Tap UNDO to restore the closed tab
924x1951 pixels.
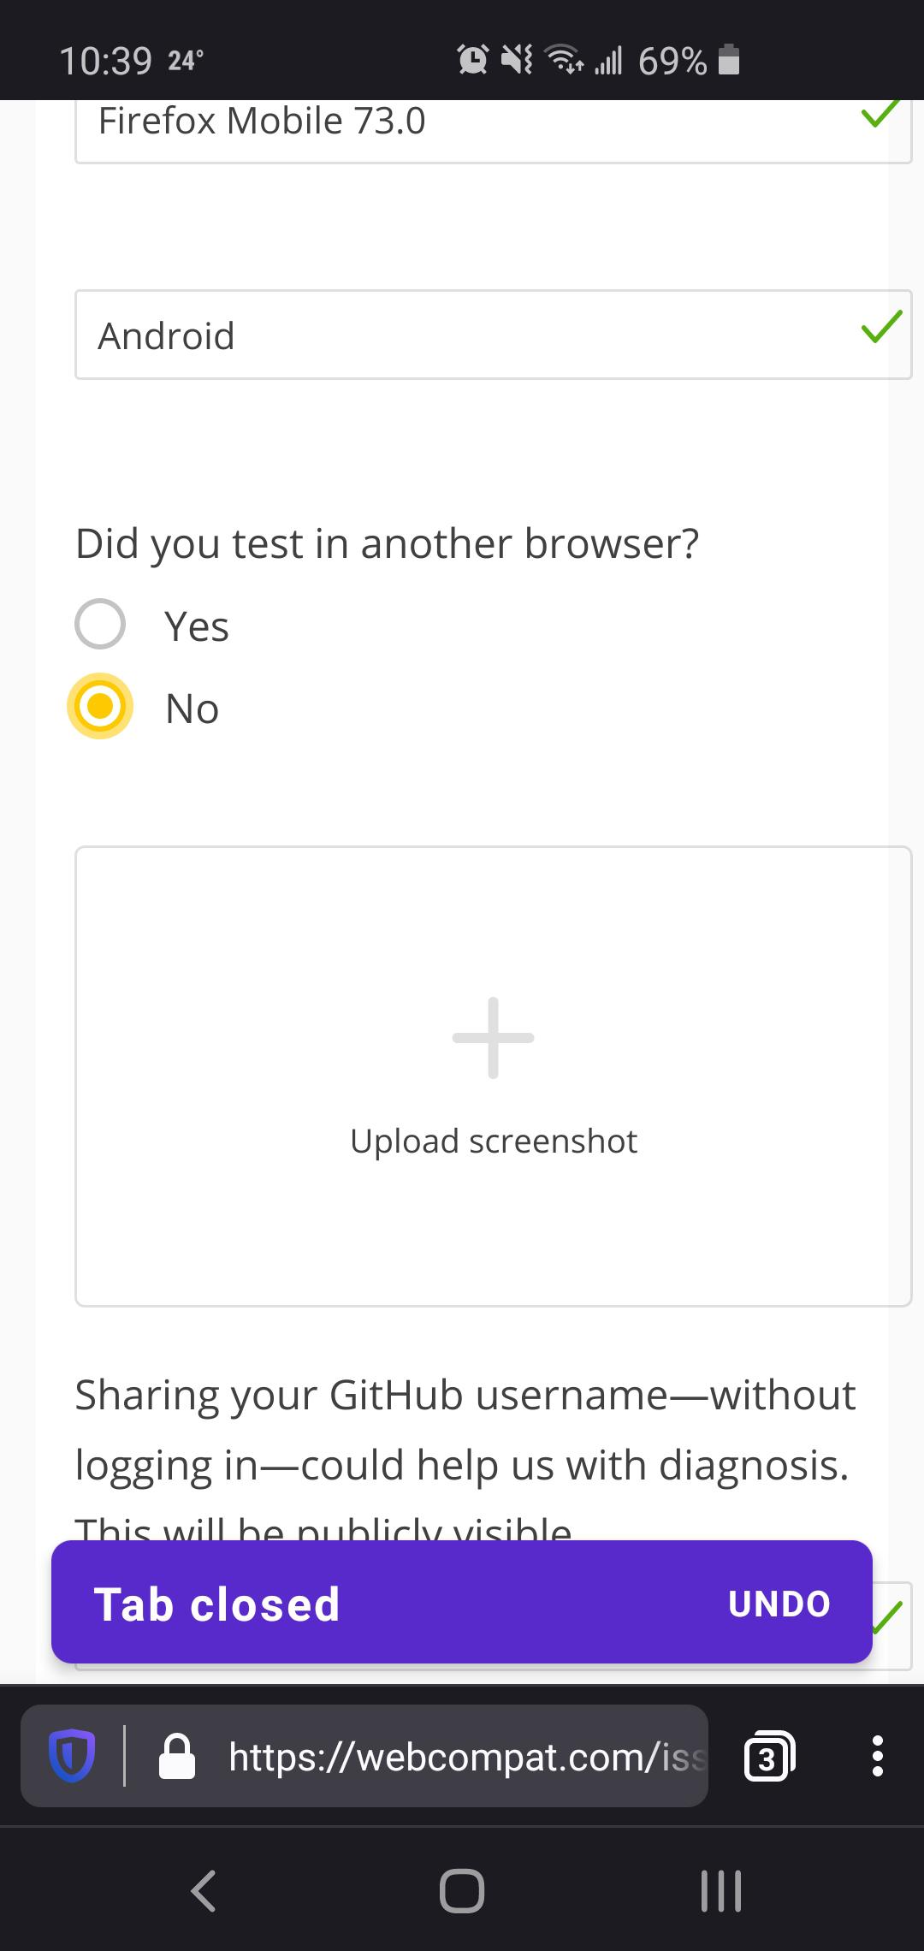779,1604
